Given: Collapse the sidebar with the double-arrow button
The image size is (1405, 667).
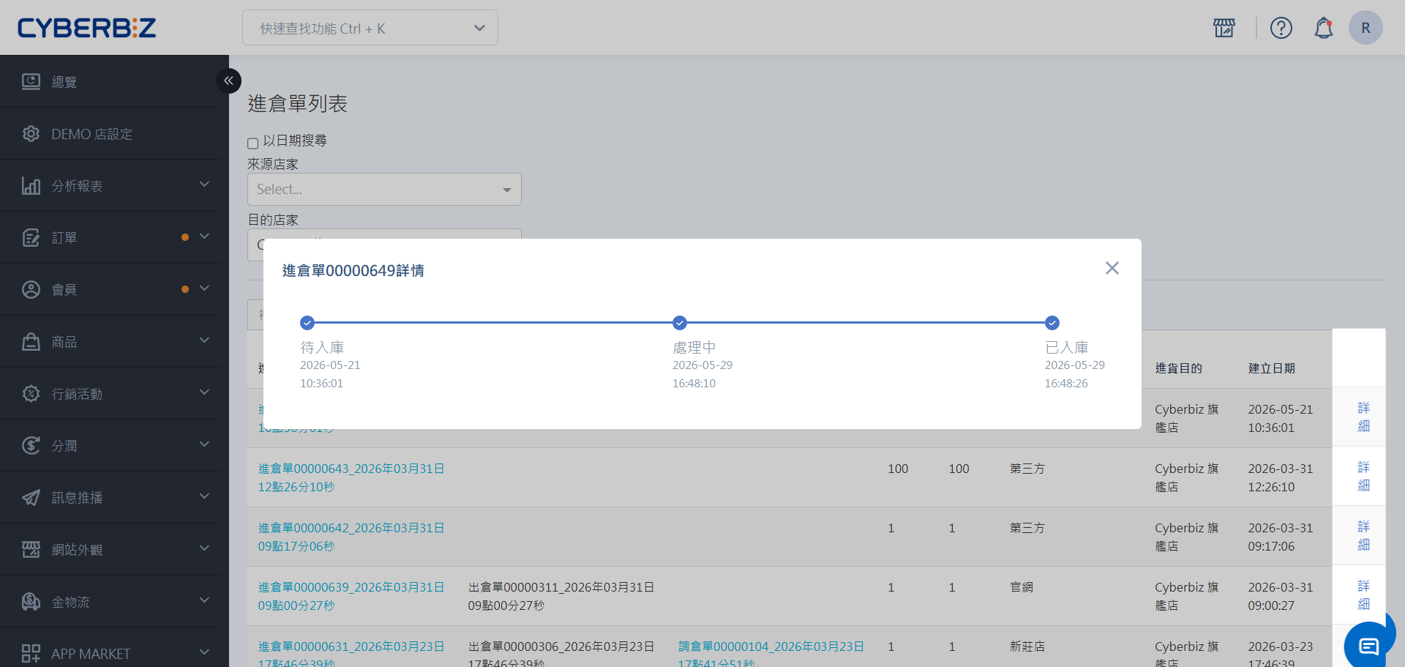Looking at the screenshot, I should pos(228,81).
